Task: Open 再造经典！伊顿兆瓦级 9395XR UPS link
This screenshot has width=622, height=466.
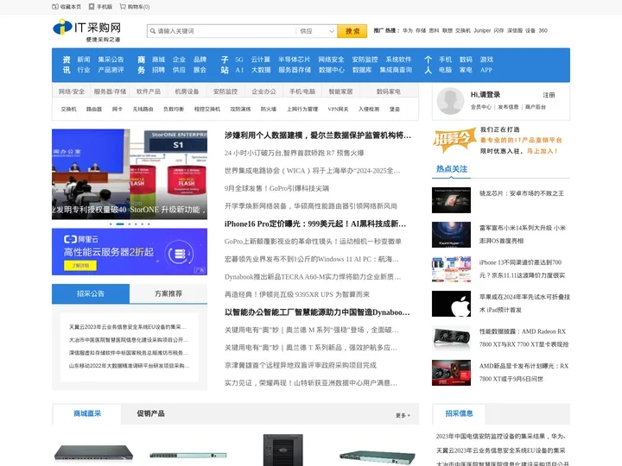Action: click(297, 294)
